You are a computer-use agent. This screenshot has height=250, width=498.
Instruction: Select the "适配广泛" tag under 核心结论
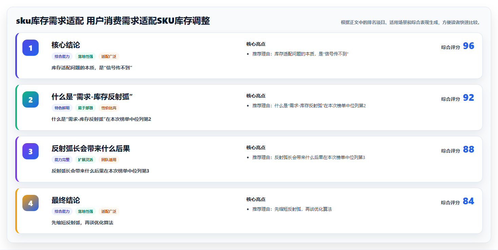[109, 56]
